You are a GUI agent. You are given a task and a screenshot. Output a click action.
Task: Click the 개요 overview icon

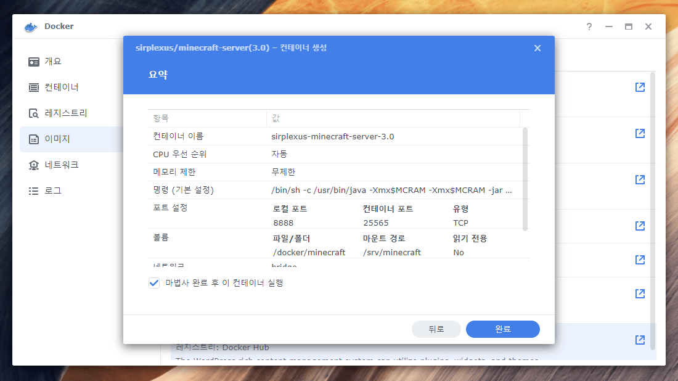coord(34,62)
